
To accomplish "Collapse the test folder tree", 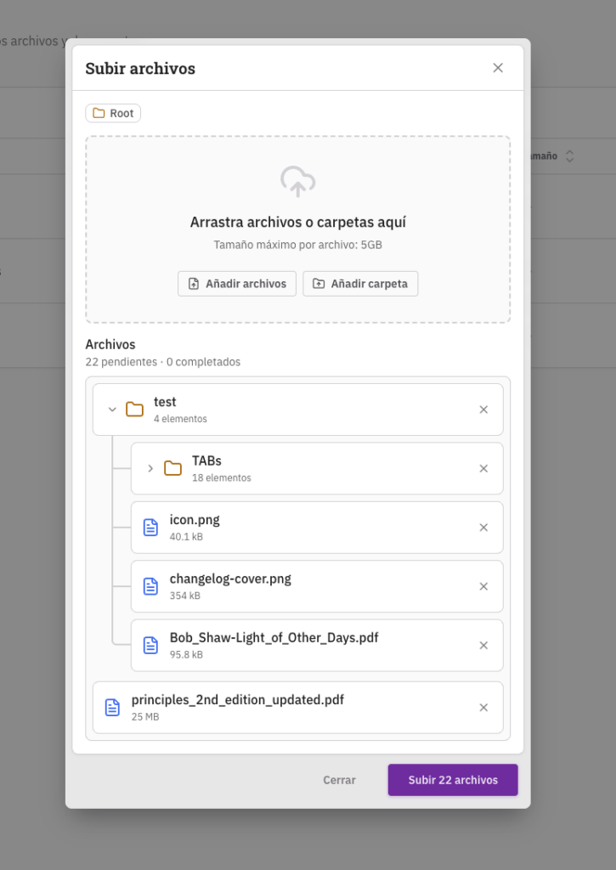I will (112, 410).
